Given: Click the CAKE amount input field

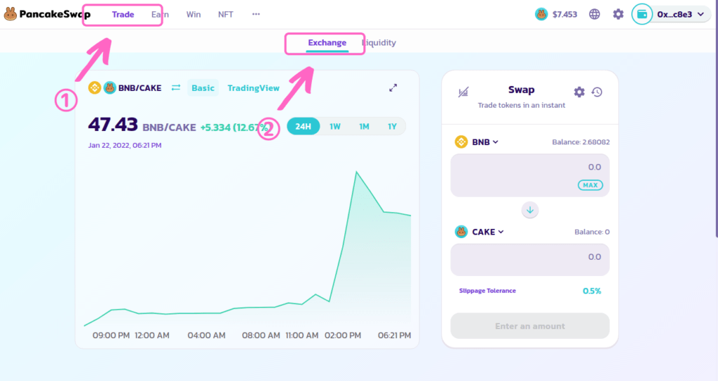Looking at the screenshot, I should [x=530, y=259].
